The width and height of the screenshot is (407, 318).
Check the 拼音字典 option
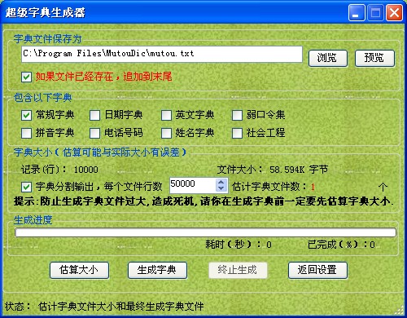pyautogui.click(x=27, y=133)
